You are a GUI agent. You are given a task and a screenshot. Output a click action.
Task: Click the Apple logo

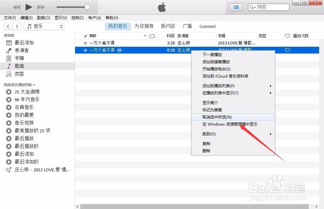[x=162, y=6]
